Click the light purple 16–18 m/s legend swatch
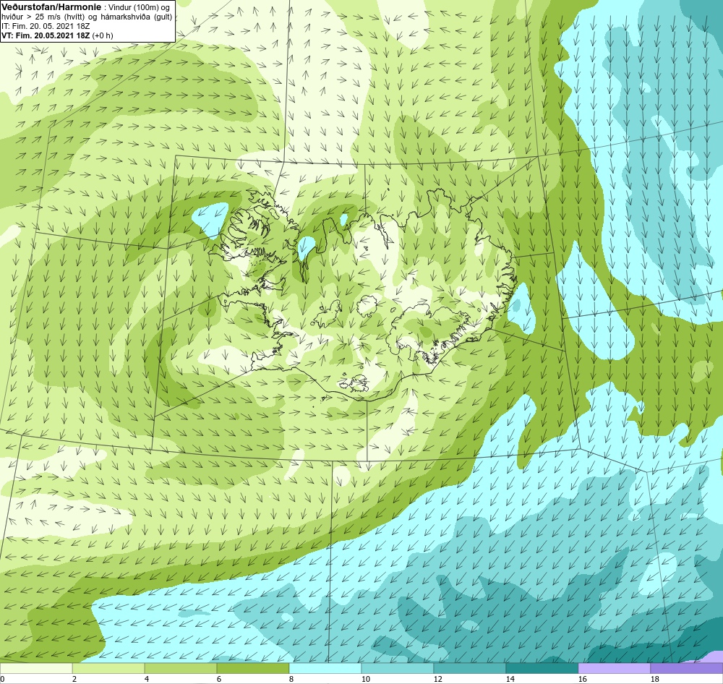Viewport: 723px width, 684px height. (614, 669)
